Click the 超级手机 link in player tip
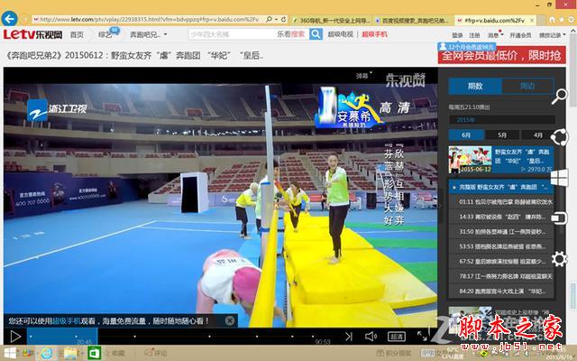Screen dimensions: 577x361 coord(66,321)
